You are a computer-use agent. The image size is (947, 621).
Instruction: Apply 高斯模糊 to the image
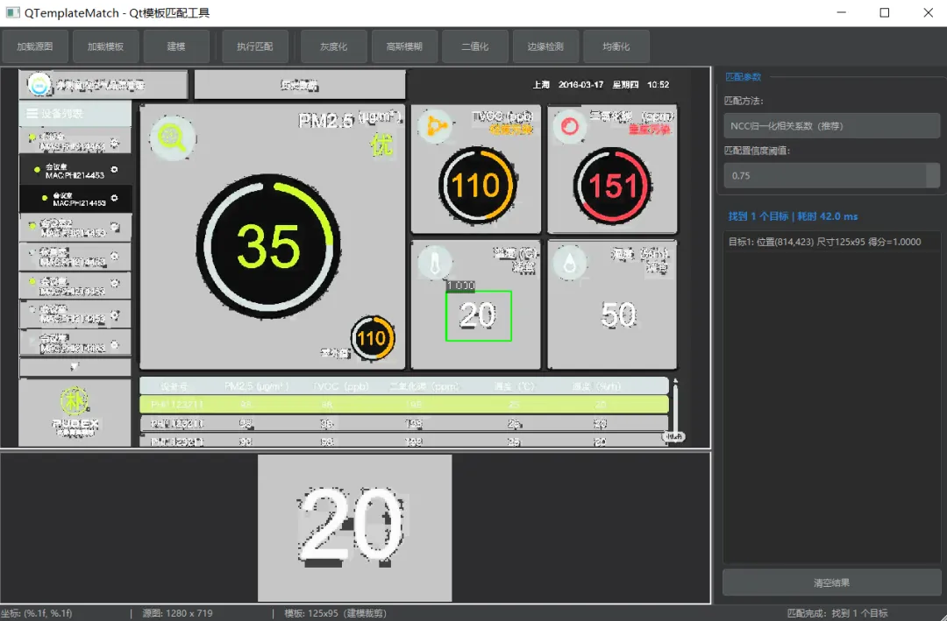404,46
